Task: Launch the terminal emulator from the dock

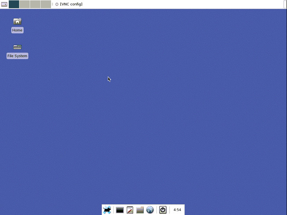Action: (x=120, y=210)
